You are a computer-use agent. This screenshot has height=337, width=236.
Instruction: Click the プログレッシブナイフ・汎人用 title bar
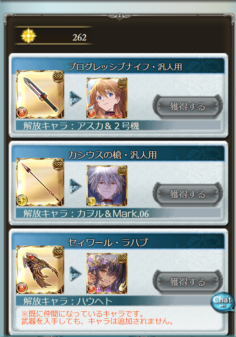pos(118,67)
